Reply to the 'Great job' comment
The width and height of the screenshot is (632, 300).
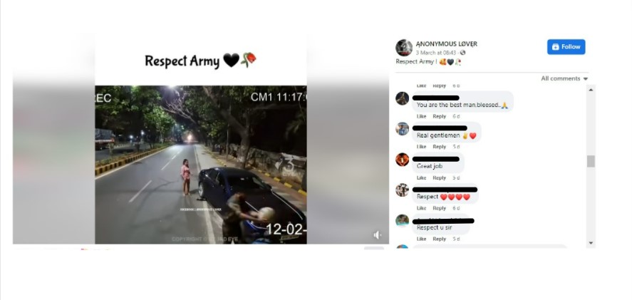[x=440, y=178]
